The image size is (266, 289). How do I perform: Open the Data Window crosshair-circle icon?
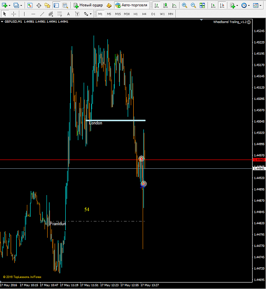point(39,6)
